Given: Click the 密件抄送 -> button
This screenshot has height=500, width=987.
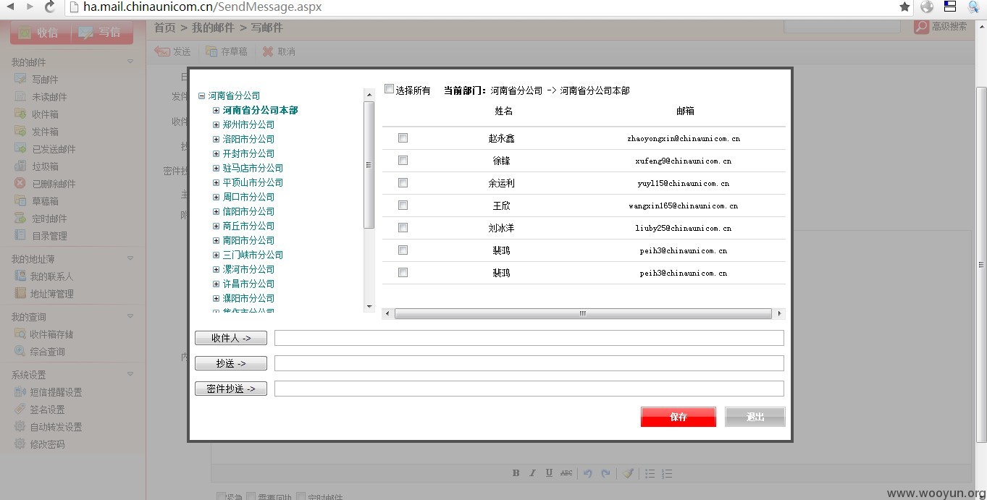Looking at the screenshot, I should [231, 389].
